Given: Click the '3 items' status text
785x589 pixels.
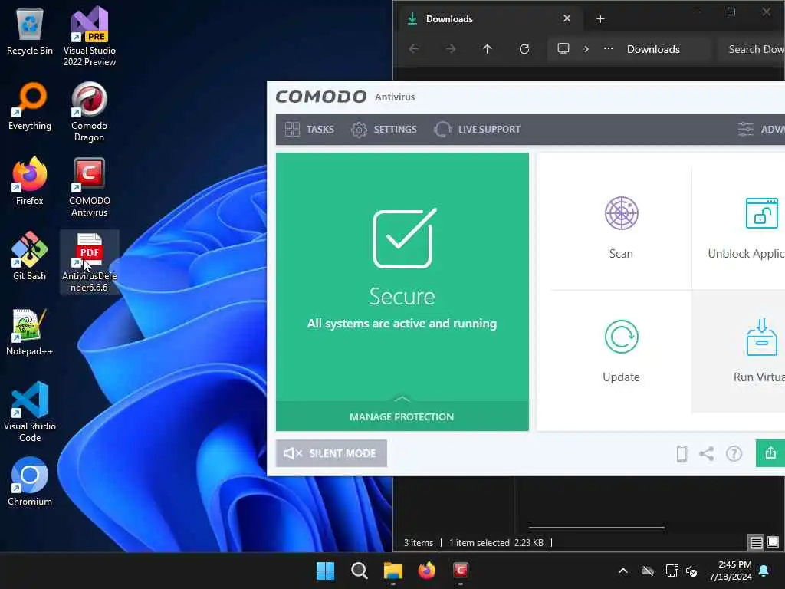Looking at the screenshot, I should [x=418, y=542].
